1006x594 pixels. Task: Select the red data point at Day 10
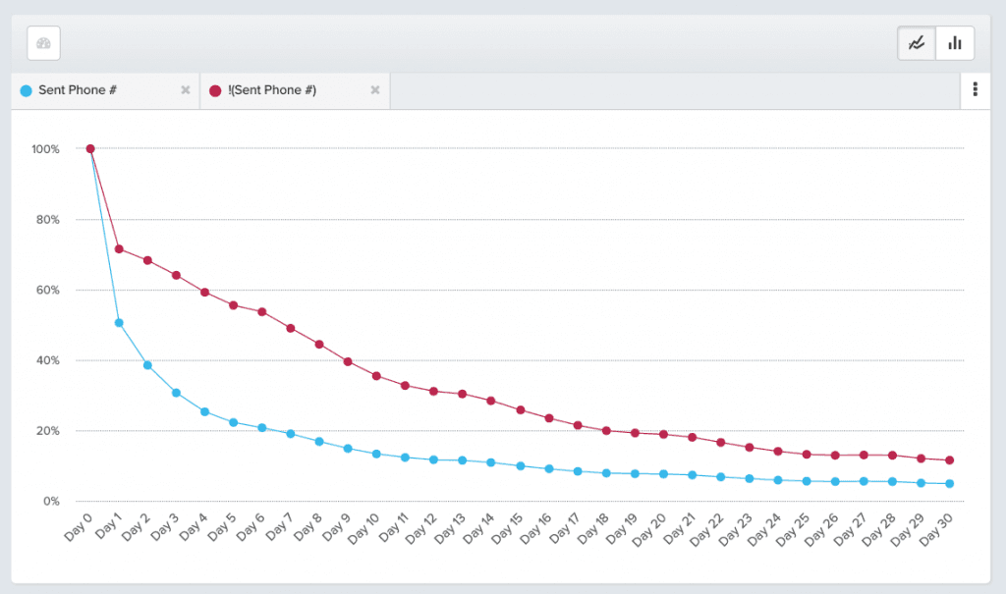point(376,376)
